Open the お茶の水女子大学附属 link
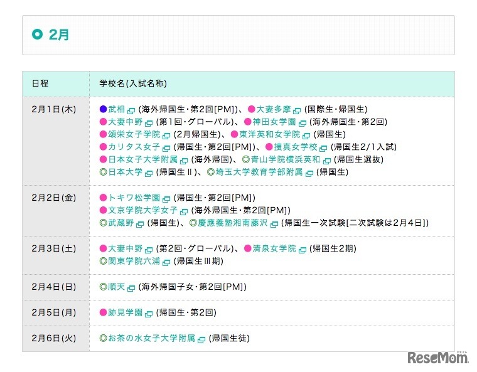Screen dimensions: 477x372 152,338
